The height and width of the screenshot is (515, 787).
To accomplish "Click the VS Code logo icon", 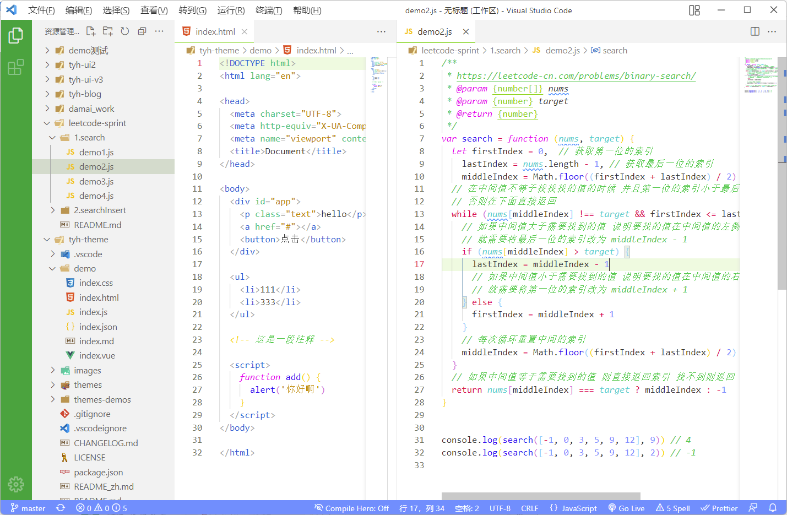I will pos(12,10).
